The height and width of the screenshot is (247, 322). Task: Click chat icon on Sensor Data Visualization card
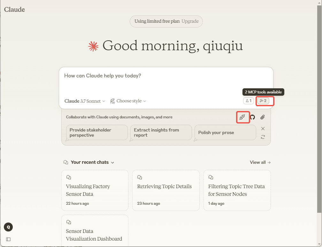point(69,222)
